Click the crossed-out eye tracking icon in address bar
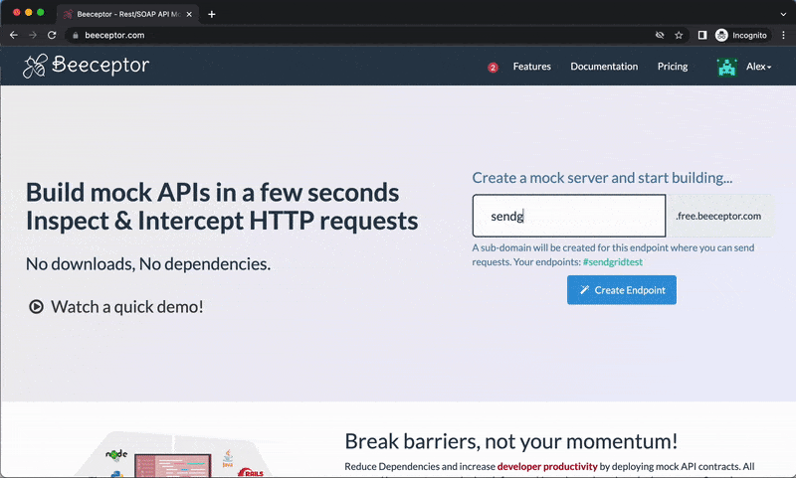This screenshot has height=478, width=796. pyautogui.click(x=660, y=35)
